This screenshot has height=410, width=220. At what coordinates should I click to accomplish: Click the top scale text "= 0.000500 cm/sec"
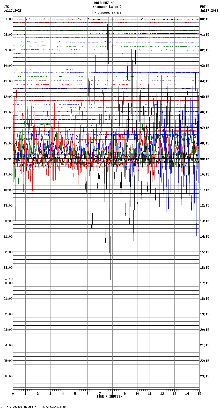click(108, 13)
